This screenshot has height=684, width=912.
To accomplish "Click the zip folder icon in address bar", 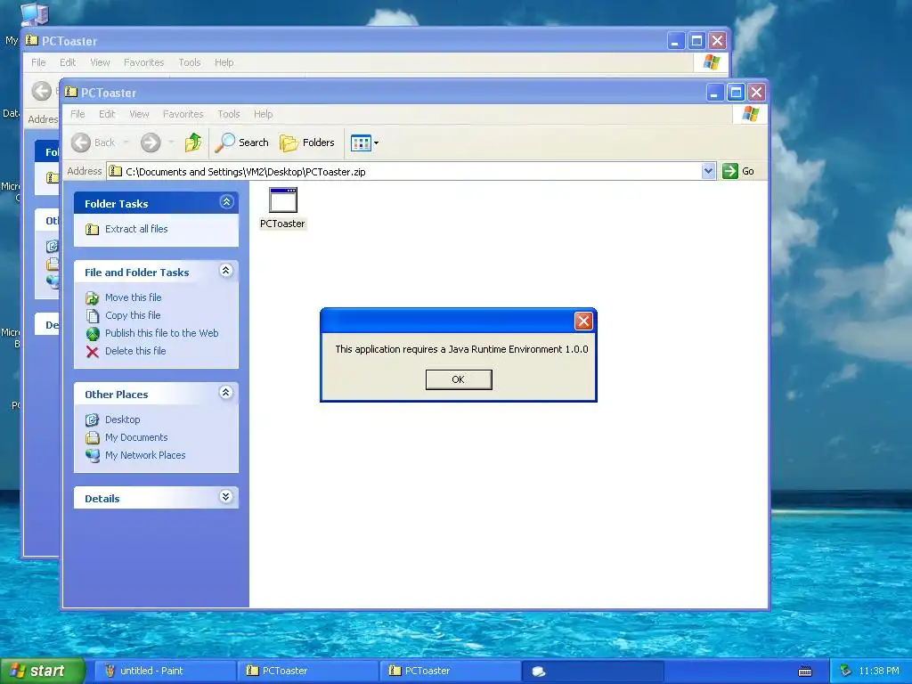I will (116, 172).
